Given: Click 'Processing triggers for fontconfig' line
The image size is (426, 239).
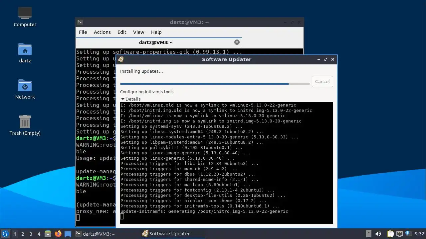Looking at the screenshot, I should (x=197, y=190).
